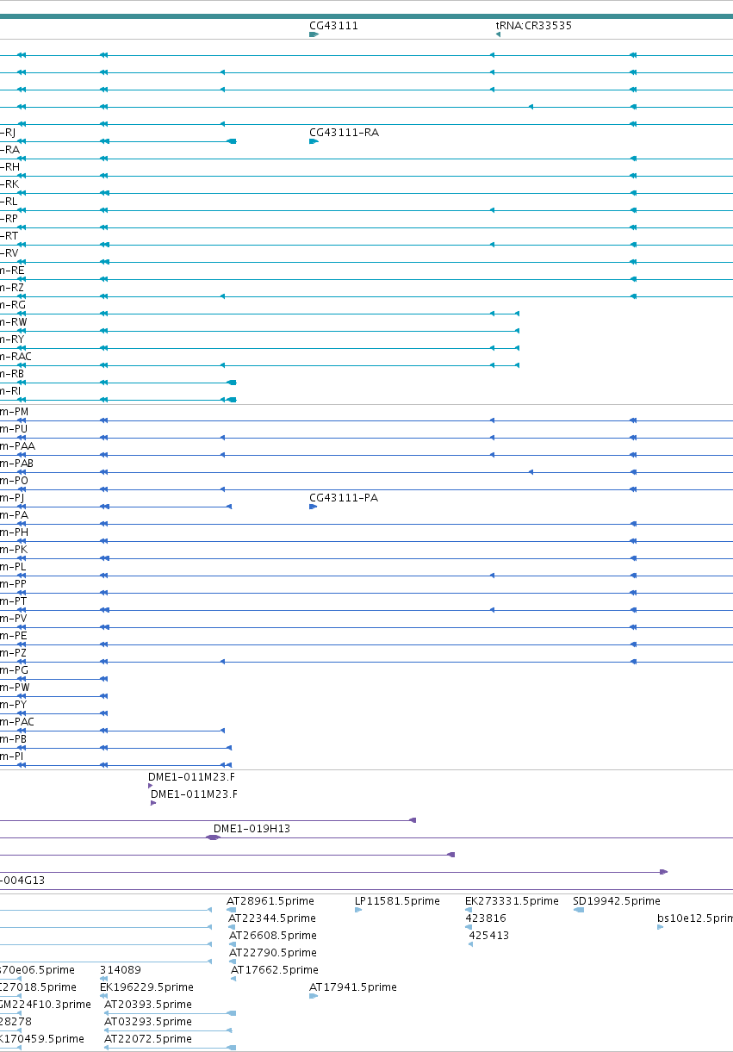Click the m-PW protein label
The image size is (733, 1052).
[x=15, y=688]
